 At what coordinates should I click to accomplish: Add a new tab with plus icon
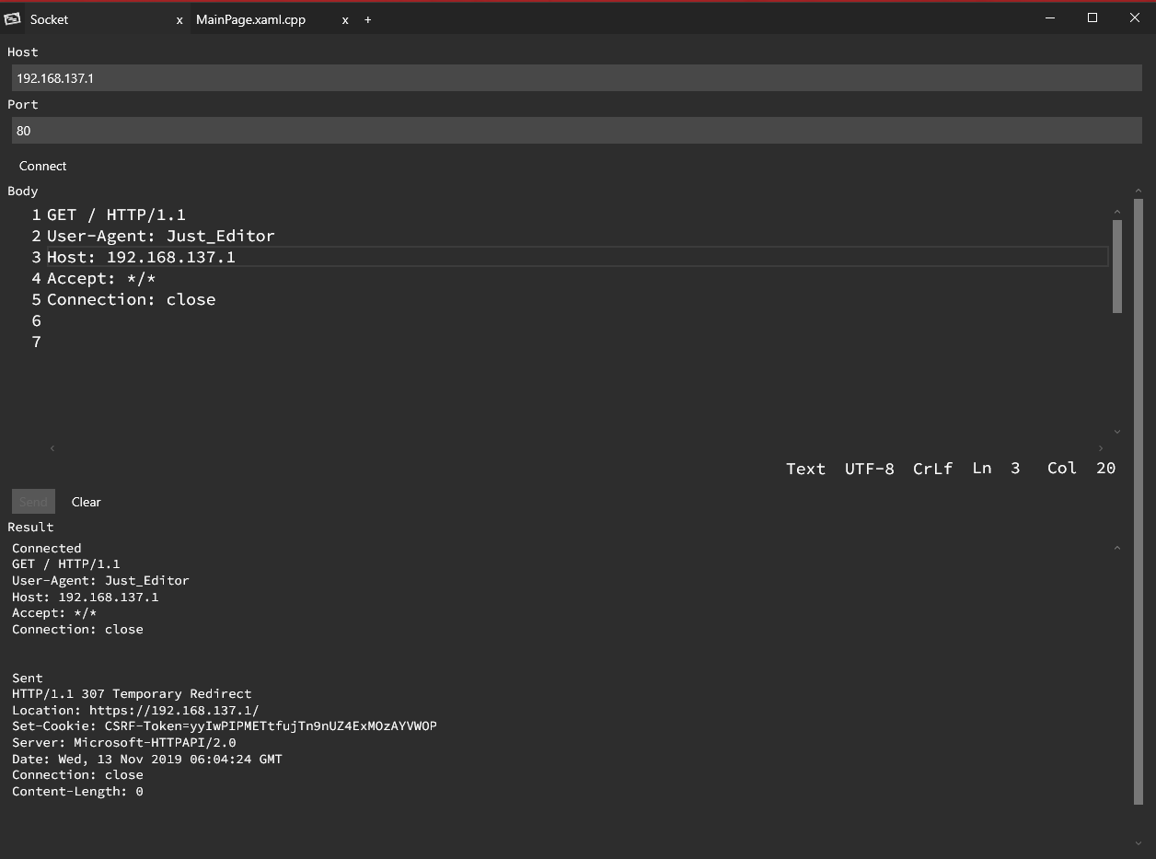[x=367, y=19]
